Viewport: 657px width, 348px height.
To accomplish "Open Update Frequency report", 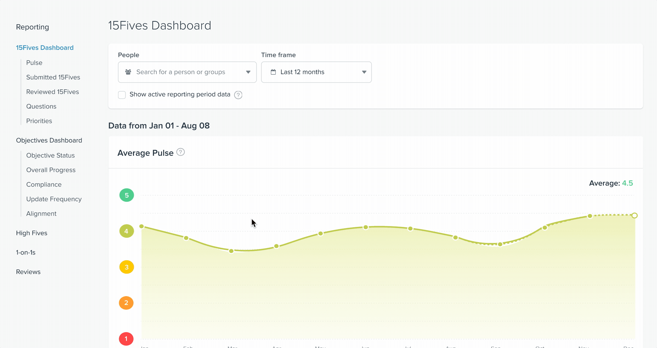I will point(54,199).
